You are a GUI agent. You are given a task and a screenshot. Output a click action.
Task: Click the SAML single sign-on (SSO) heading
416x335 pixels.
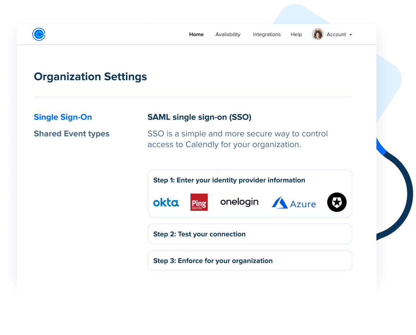click(199, 117)
